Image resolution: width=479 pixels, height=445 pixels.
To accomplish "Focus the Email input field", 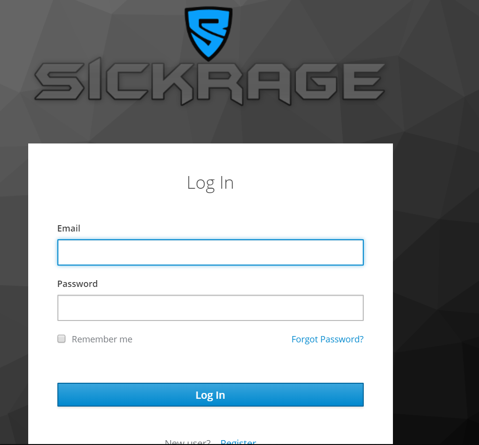I will click(211, 252).
